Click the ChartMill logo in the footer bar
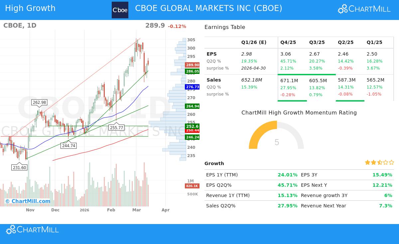 32,229
